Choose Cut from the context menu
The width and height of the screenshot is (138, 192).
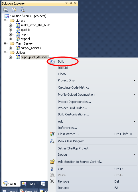tap(93, 169)
